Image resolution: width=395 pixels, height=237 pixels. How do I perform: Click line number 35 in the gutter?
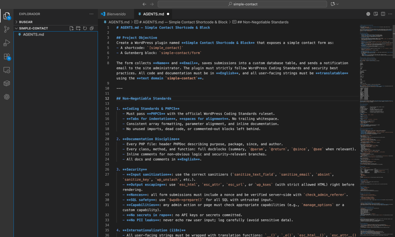coord(107,230)
